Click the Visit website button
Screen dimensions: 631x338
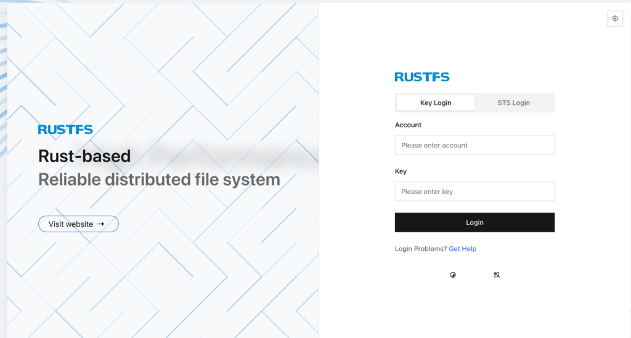click(x=71, y=224)
